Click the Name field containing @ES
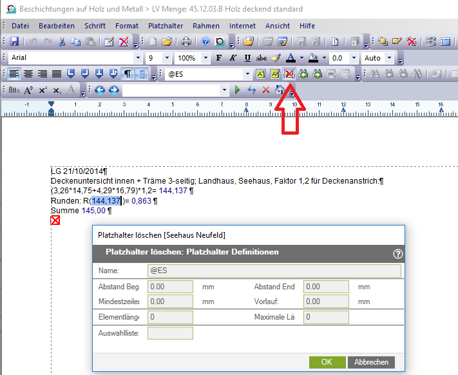The width and height of the screenshot is (458, 375). click(x=274, y=271)
